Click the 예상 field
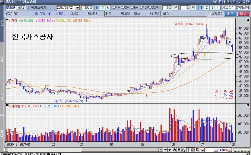Screen dimensions: 251x155 (x=184, y=14)
